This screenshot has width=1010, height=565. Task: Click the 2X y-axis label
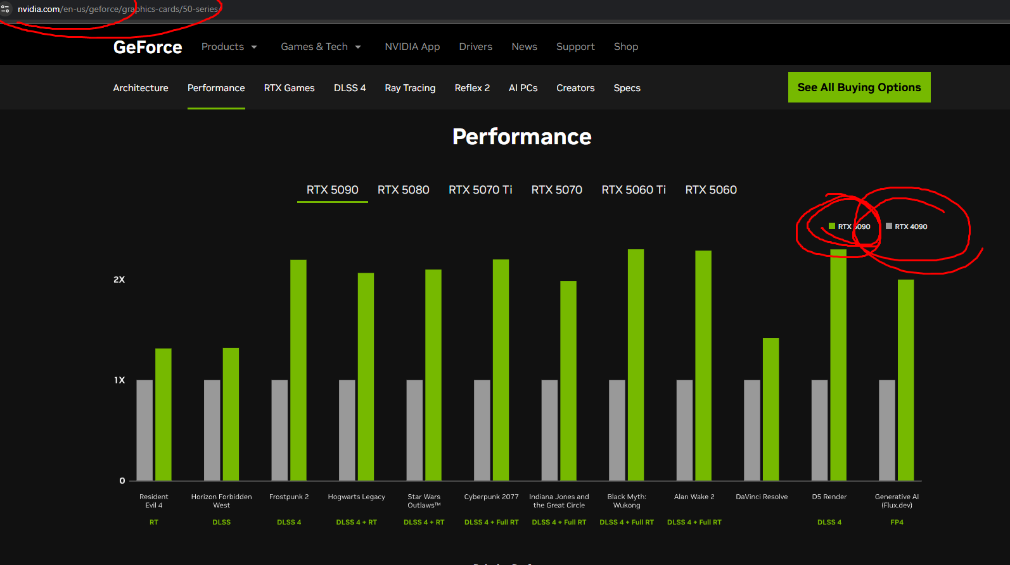119,280
